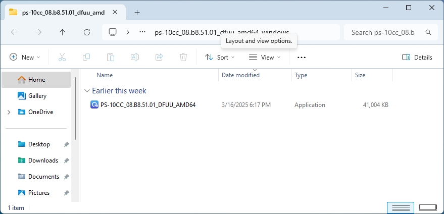Open the New dropdown menu

point(25,58)
